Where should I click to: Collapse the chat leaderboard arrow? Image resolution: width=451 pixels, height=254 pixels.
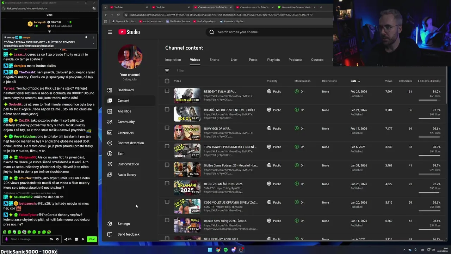click(49, 31)
